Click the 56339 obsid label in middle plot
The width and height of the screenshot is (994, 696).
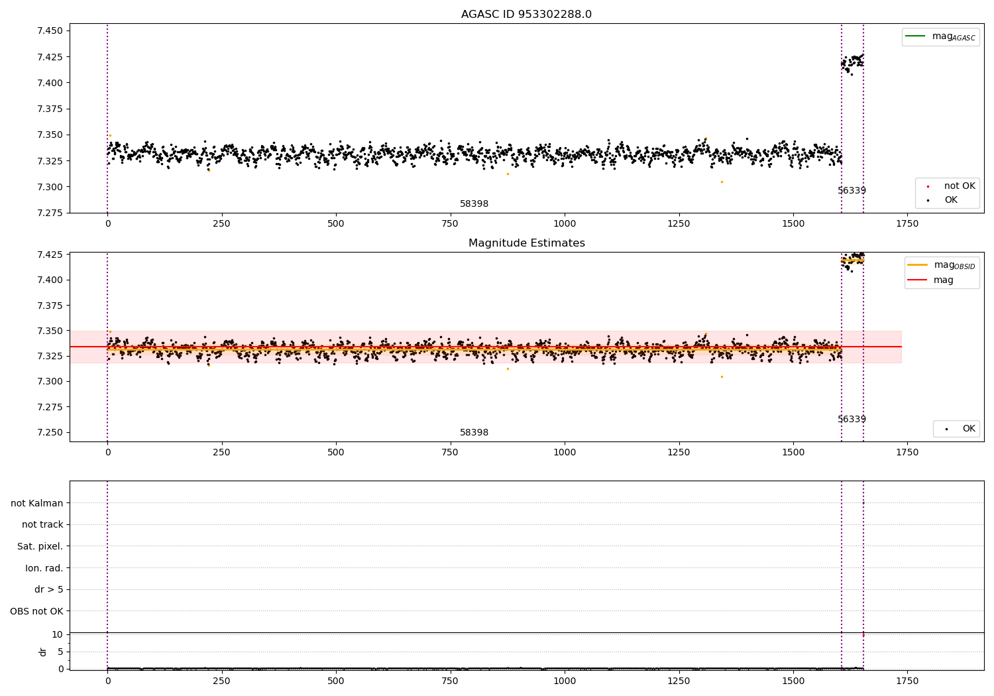pos(852,420)
